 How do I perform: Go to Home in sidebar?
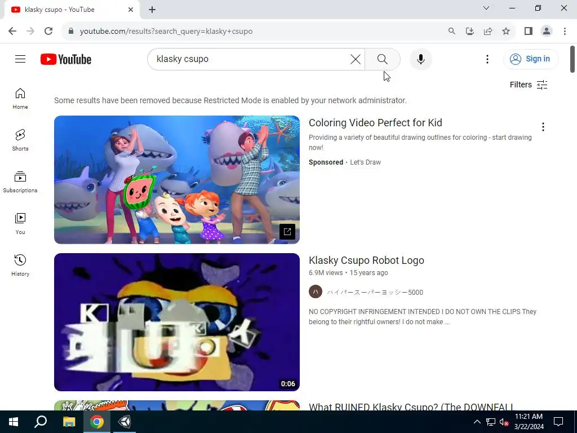[x=20, y=99]
